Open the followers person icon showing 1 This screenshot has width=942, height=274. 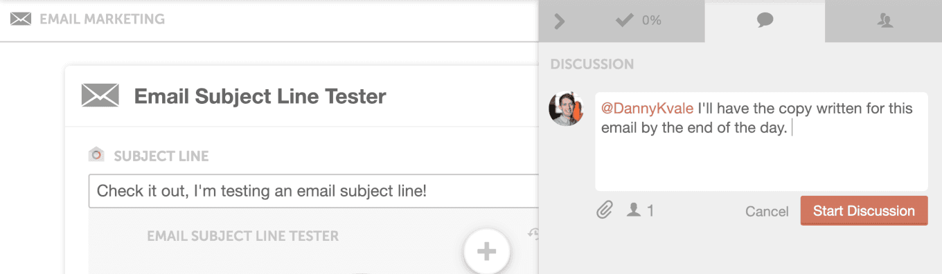tap(640, 210)
